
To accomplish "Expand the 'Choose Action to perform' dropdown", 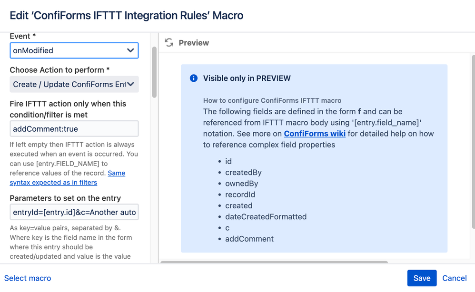I will (x=74, y=84).
